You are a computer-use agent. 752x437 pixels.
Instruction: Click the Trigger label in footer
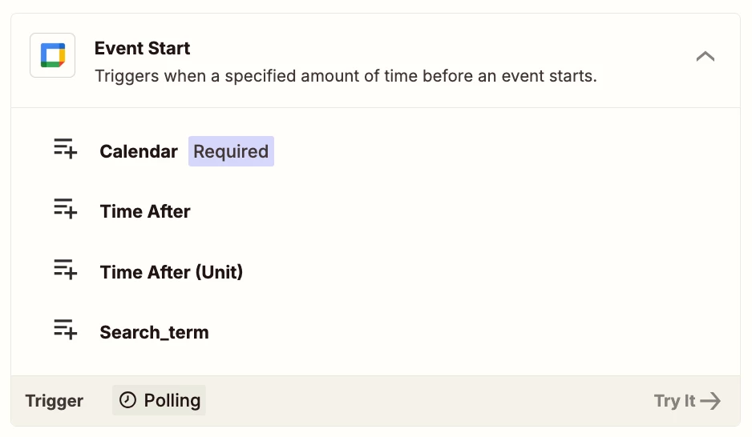click(x=55, y=401)
